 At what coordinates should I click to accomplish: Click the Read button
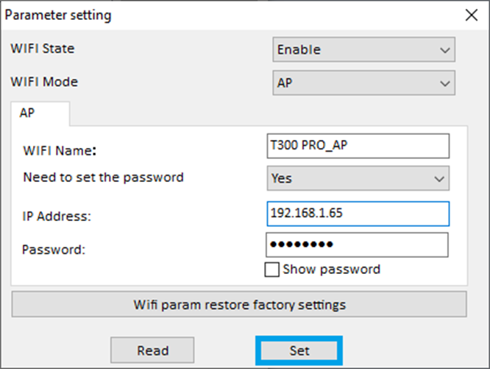point(152,351)
